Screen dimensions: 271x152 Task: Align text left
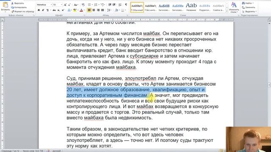pyautogui.click(x=89, y=10)
